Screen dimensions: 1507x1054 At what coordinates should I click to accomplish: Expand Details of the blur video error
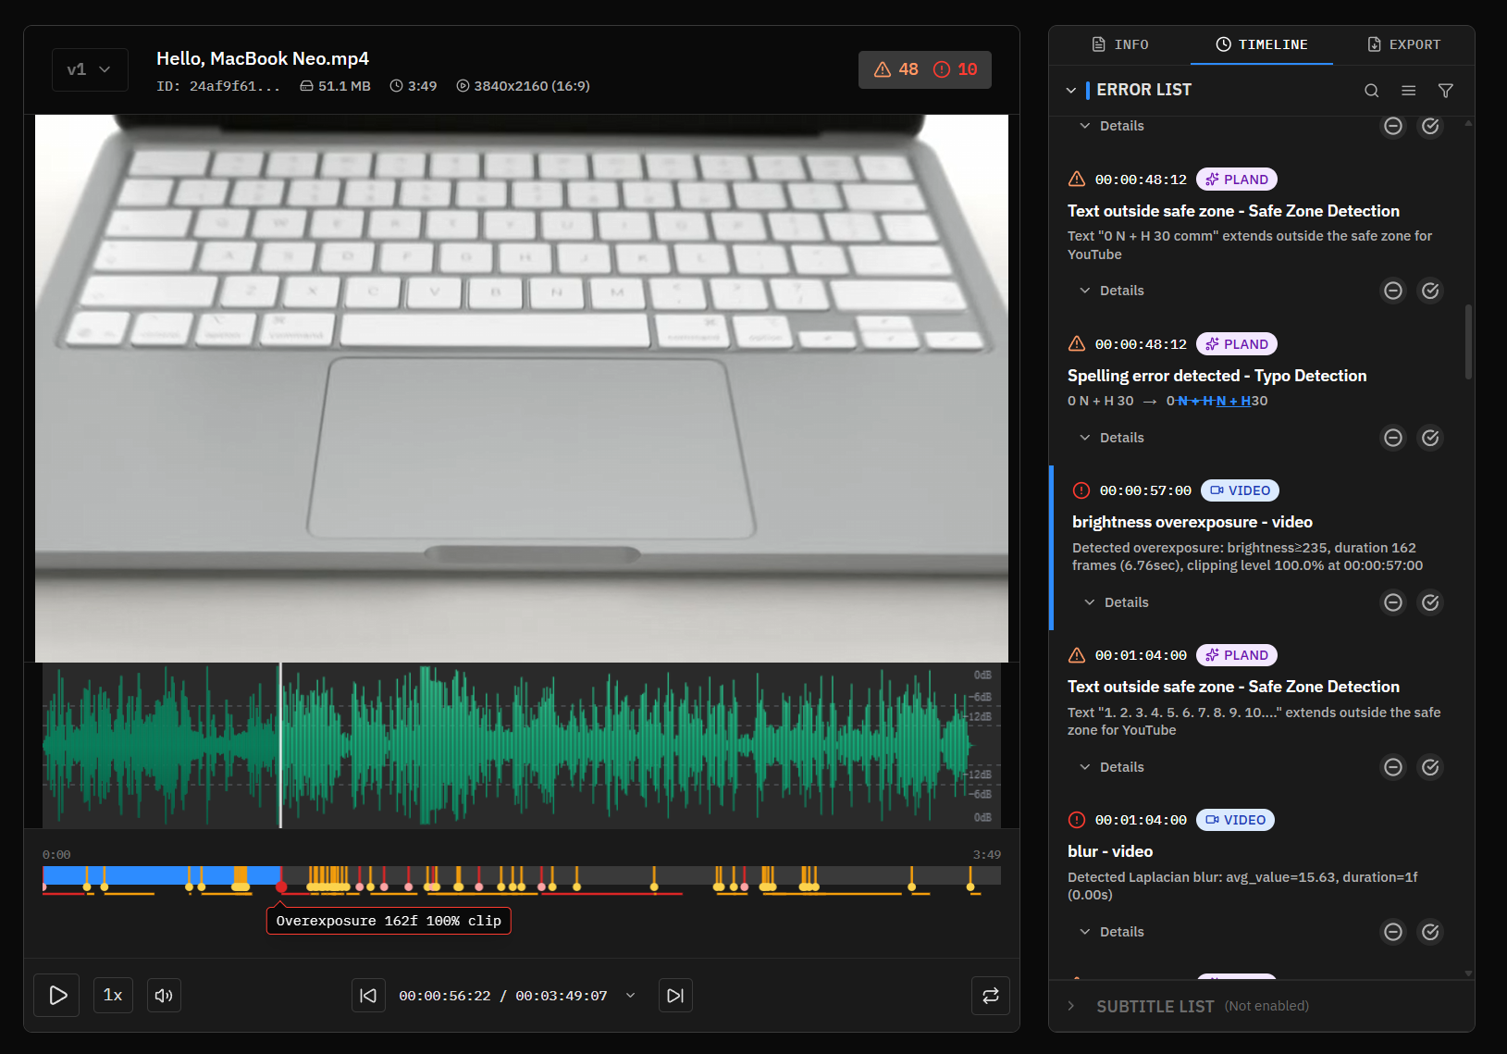click(1112, 932)
